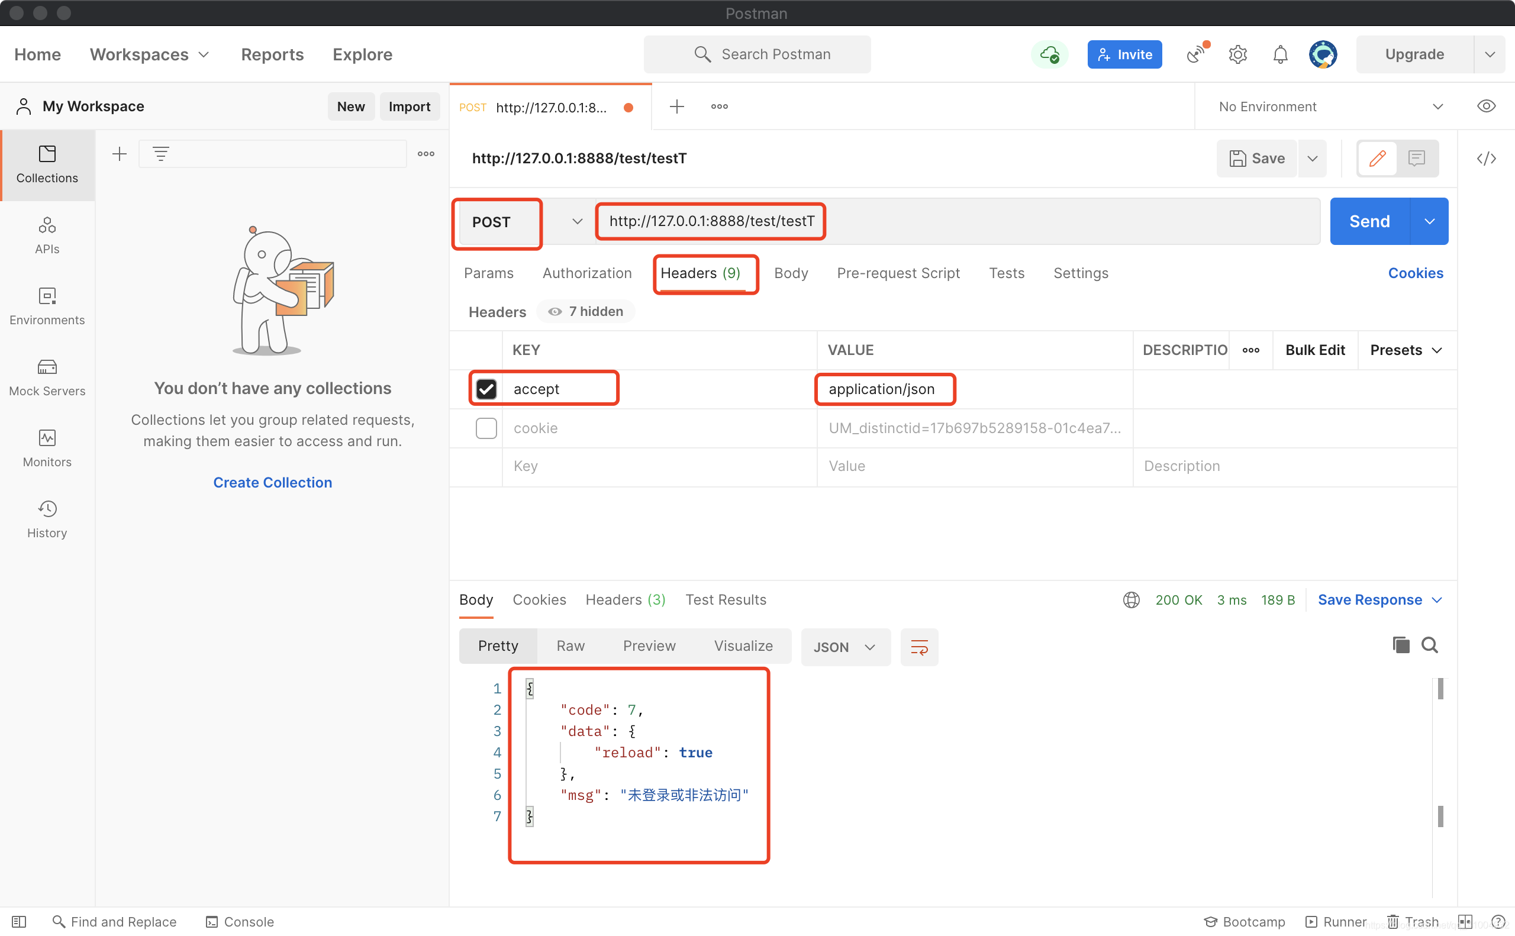
Task: Switch to the Body request tab
Action: [x=791, y=273]
